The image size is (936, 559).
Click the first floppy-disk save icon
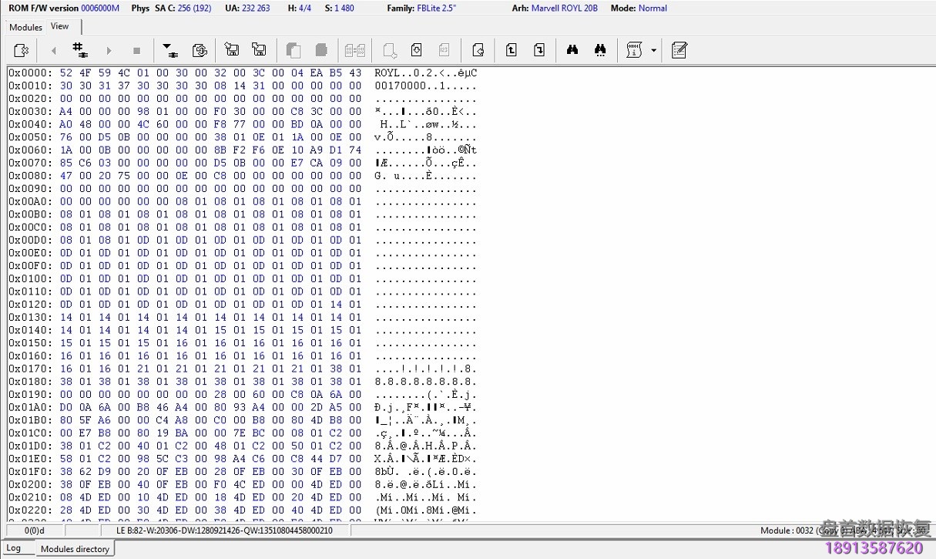tap(231, 51)
